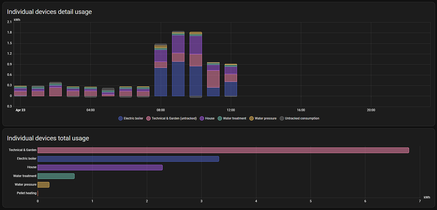
Task: Hide Water pressure series in legend
Action: [263, 118]
